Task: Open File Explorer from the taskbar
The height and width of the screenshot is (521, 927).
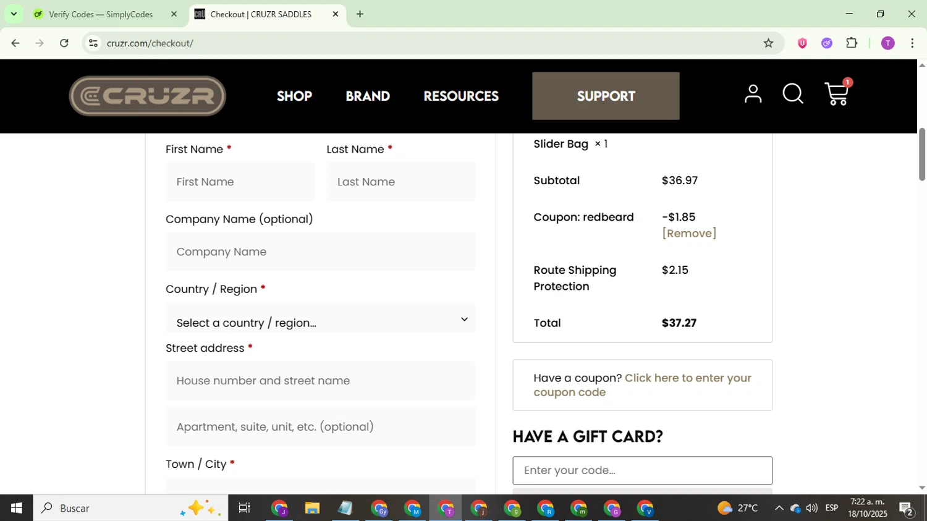Action: (312, 508)
